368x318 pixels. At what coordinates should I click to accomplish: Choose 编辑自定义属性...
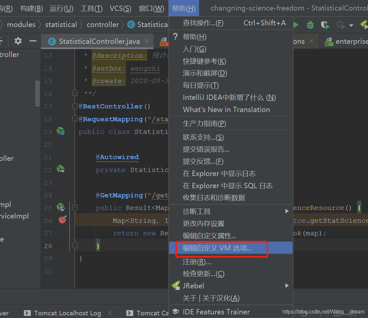tap(231, 236)
